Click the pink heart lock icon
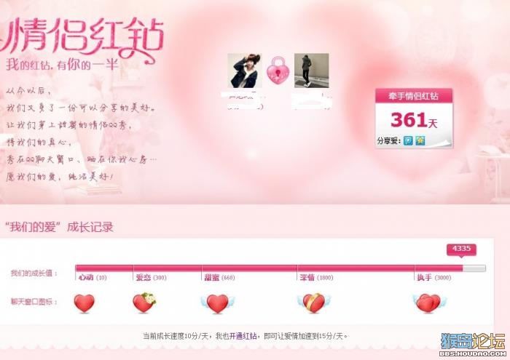Screen dimensions: 510x360 (278, 70)
